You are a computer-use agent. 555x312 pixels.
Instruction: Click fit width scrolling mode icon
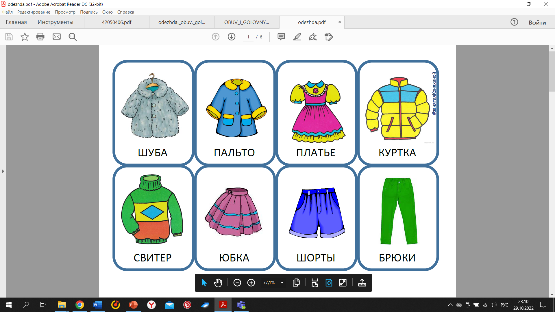(x=315, y=283)
